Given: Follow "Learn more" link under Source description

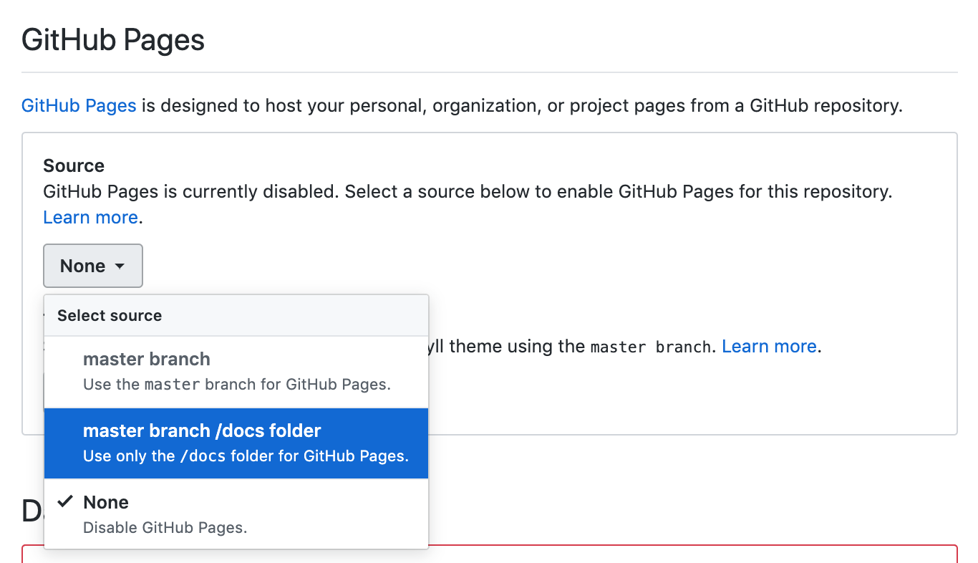Looking at the screenshot, I should tap(90, 218).
